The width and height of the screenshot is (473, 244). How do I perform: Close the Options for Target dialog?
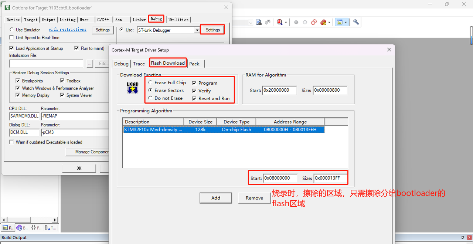click(226, 7)
